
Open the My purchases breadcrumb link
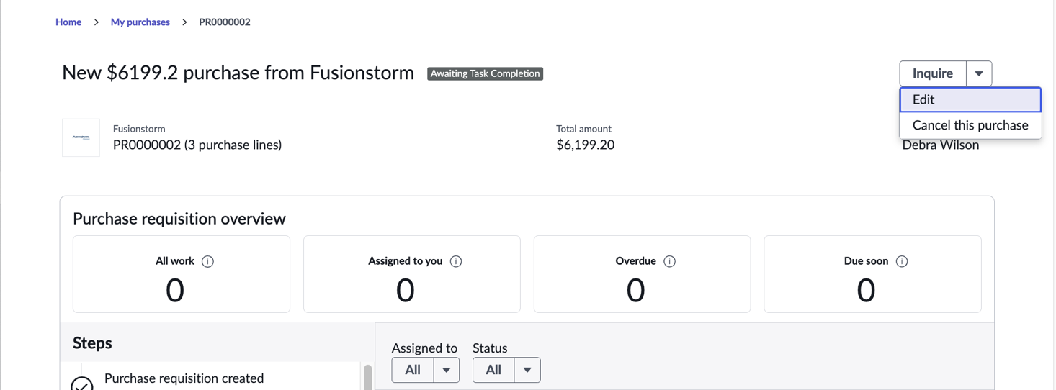click(x=140, y=22)
